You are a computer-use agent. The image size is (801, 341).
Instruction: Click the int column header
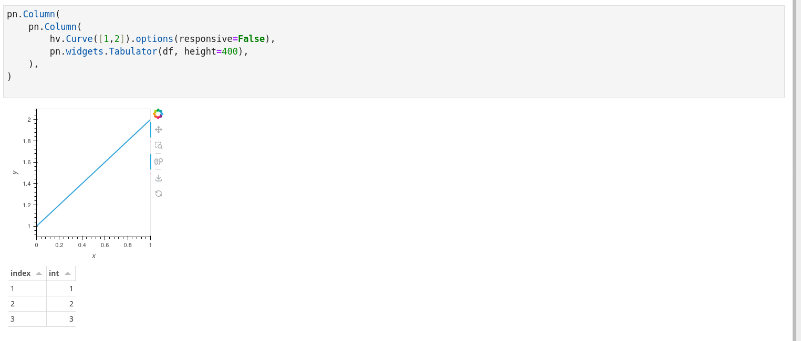click(x=54, y=273)
